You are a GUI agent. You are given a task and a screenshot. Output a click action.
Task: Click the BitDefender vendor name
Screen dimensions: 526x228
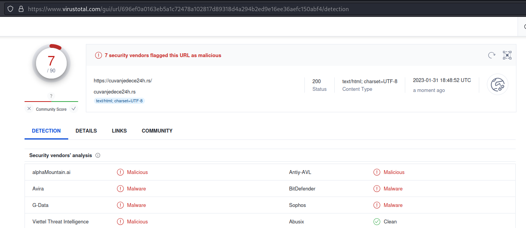coord(302,189)
